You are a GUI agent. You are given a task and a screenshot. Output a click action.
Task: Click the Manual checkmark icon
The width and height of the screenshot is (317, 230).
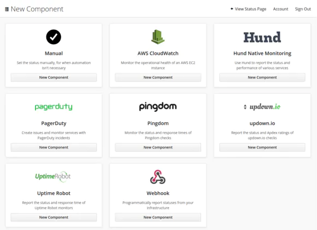pyautogui.click(x=54, y=37)
